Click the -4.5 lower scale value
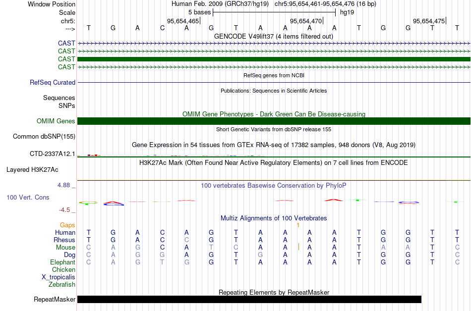This screenshot has height=311, width=471. (x=64, y=209)
